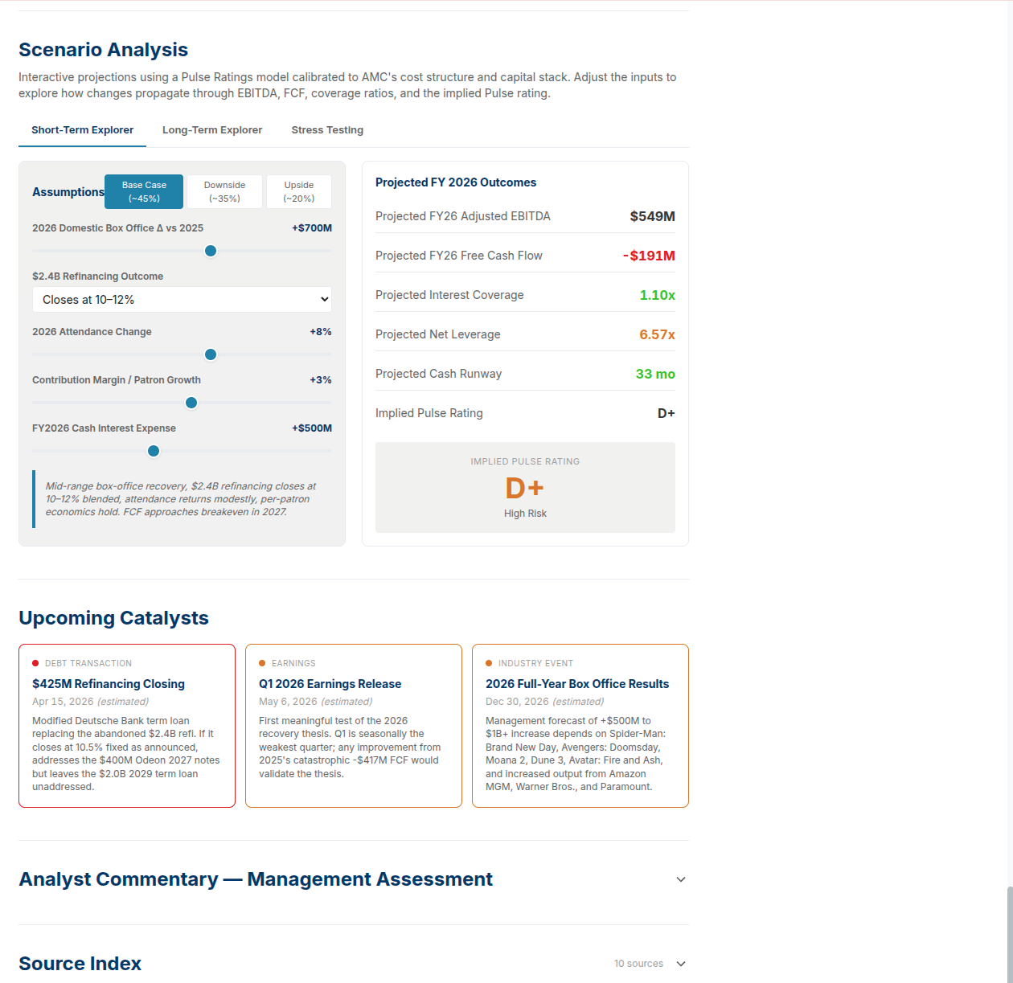Click the Upcoming Catalysts heading
This screenshot has width=1013, height=983.
pyautogui.click(x=113, y=618)
